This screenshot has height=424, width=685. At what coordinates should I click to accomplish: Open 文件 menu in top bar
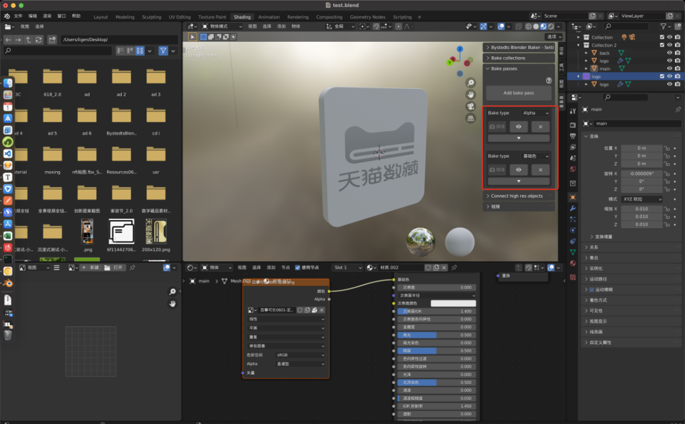[18, 16]
